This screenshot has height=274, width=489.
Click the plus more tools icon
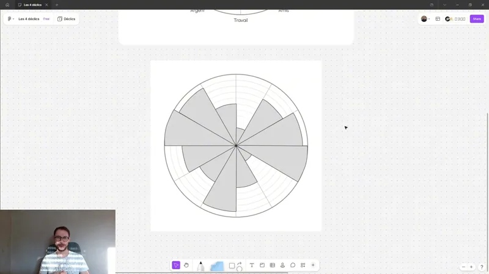point(313,265)
